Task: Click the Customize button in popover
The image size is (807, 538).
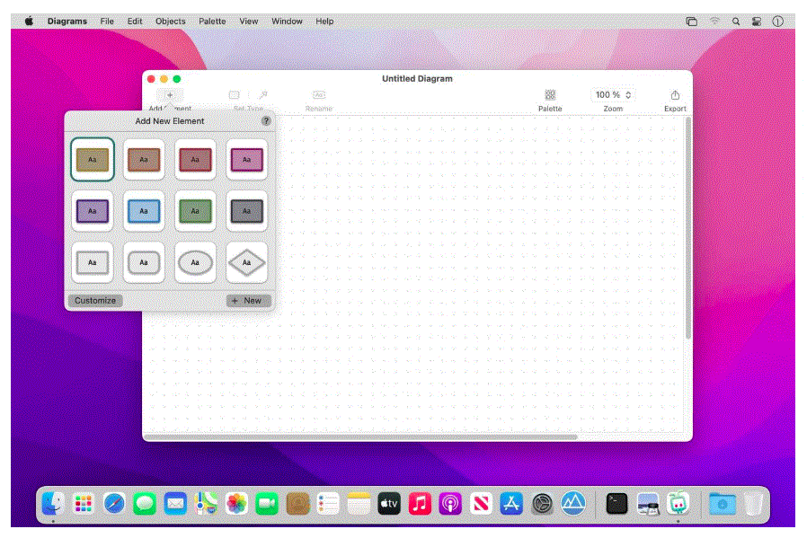Action: point(95,300)
